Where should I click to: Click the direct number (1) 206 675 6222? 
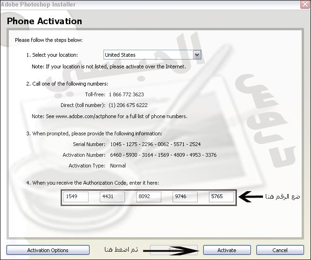(128, 105)
